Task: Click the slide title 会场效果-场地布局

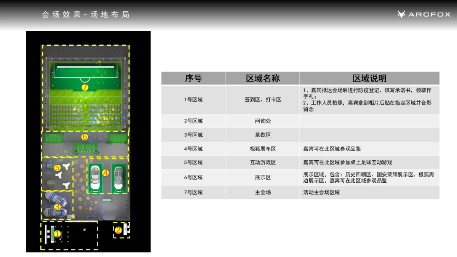Action: 85,14
